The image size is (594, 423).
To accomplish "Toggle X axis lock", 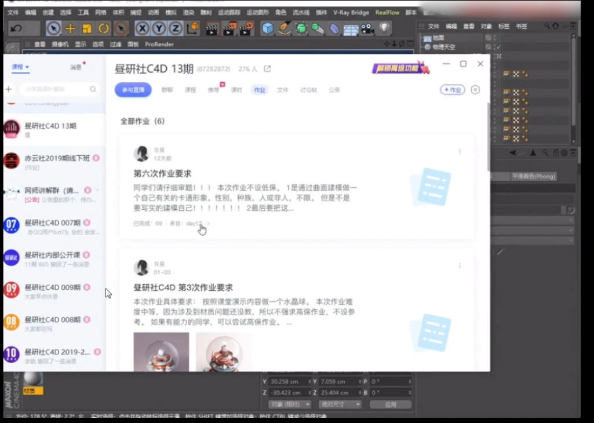I will (x=142, y=28).
